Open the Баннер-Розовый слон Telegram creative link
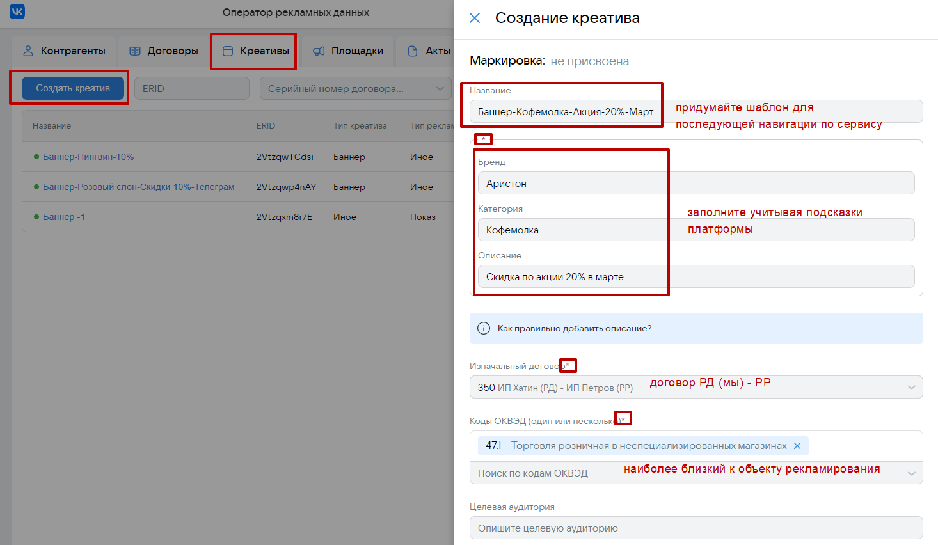Image resolution: width=938 pixels, height=545 pixels. click(x=138, y=187)
